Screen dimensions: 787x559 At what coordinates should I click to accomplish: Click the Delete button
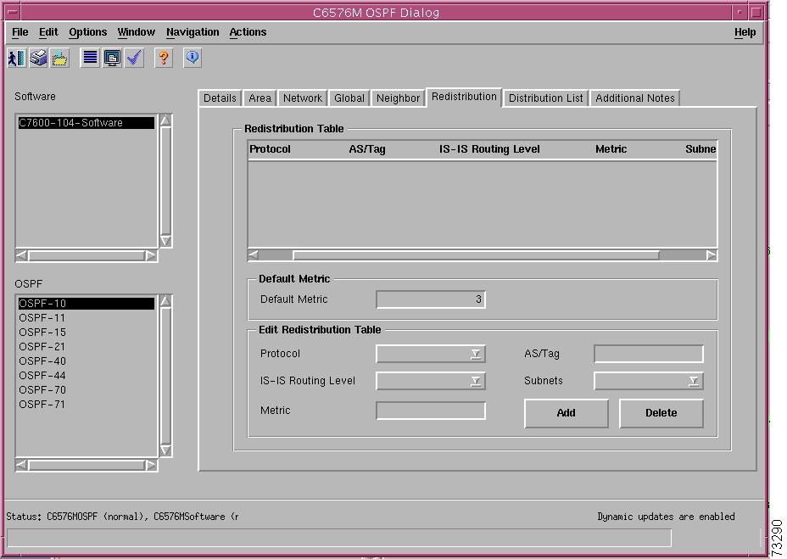tap(661, 413)
